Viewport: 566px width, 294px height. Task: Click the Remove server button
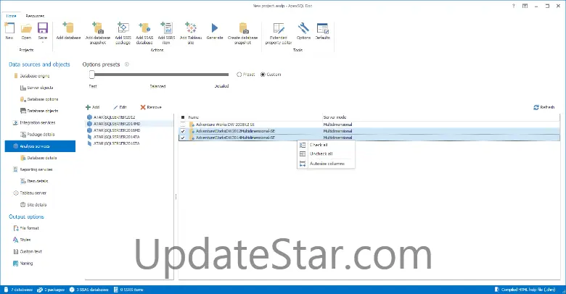[151, 107]
